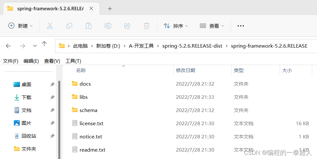Go forward with the right arrow
This screenshot has width=317, height=159.
(23, 46)
